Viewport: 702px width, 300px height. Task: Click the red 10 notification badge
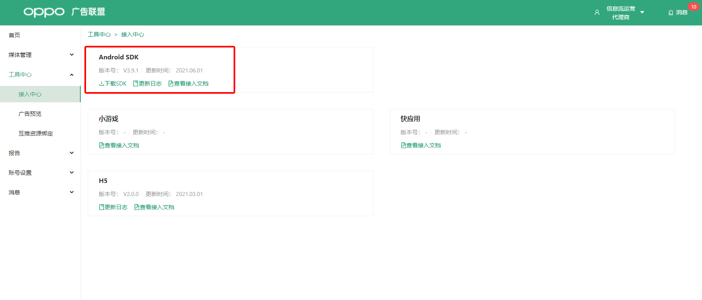pyautogui.click(x=693, y=7)
